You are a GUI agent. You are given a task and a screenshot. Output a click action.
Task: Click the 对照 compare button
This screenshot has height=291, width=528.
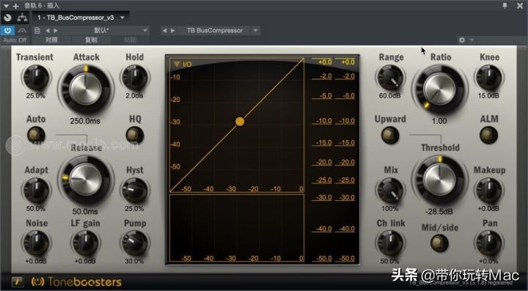coord(51,40)
